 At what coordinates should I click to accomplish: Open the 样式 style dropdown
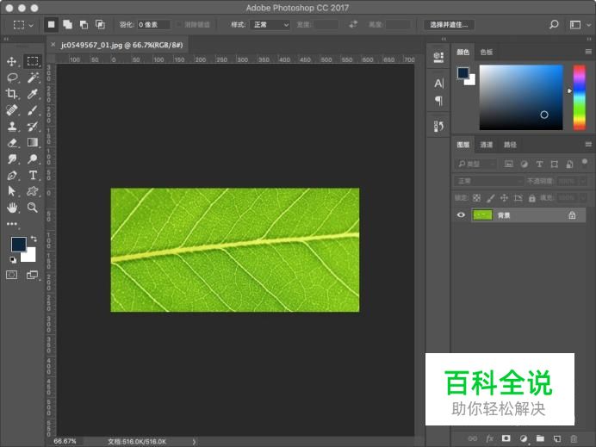click(x=270, y=25)
